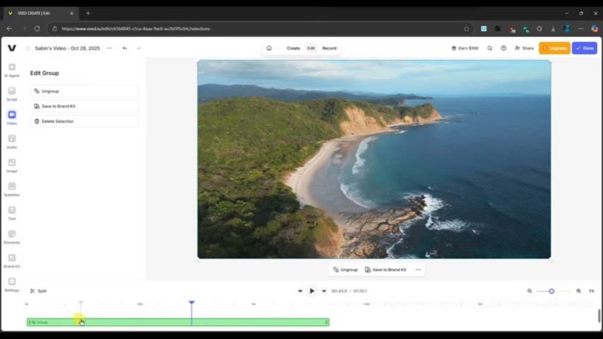Switch to the Record tab
Viewport: 603px width, 339px height.
[x=329, y=48]
